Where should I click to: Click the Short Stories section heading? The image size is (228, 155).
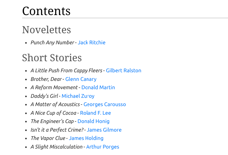[x=52, y=58]
